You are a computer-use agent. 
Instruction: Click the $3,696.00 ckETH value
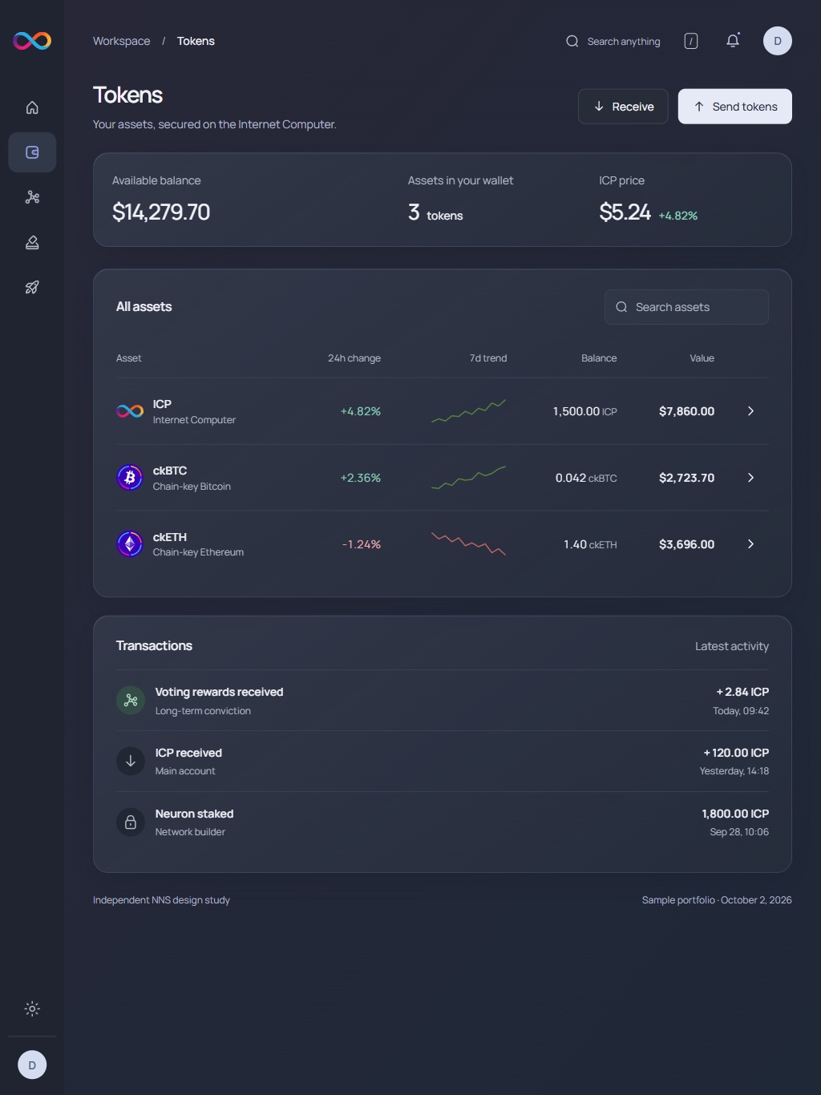pos(686,544)
